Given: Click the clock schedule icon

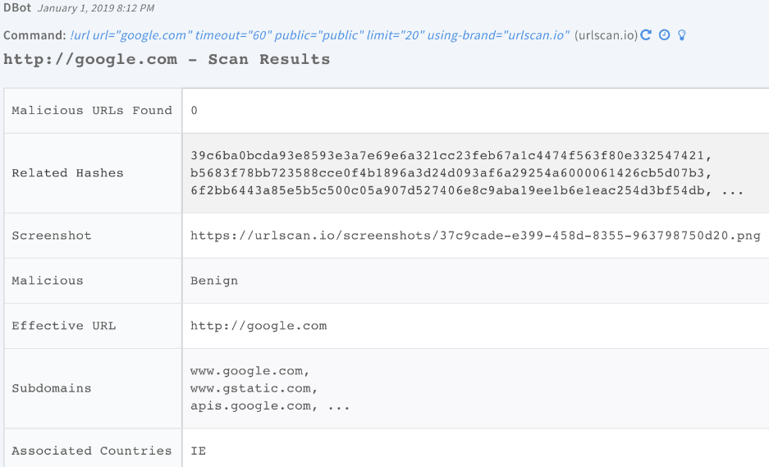Looking at the screenshot, I should point(664,35).
